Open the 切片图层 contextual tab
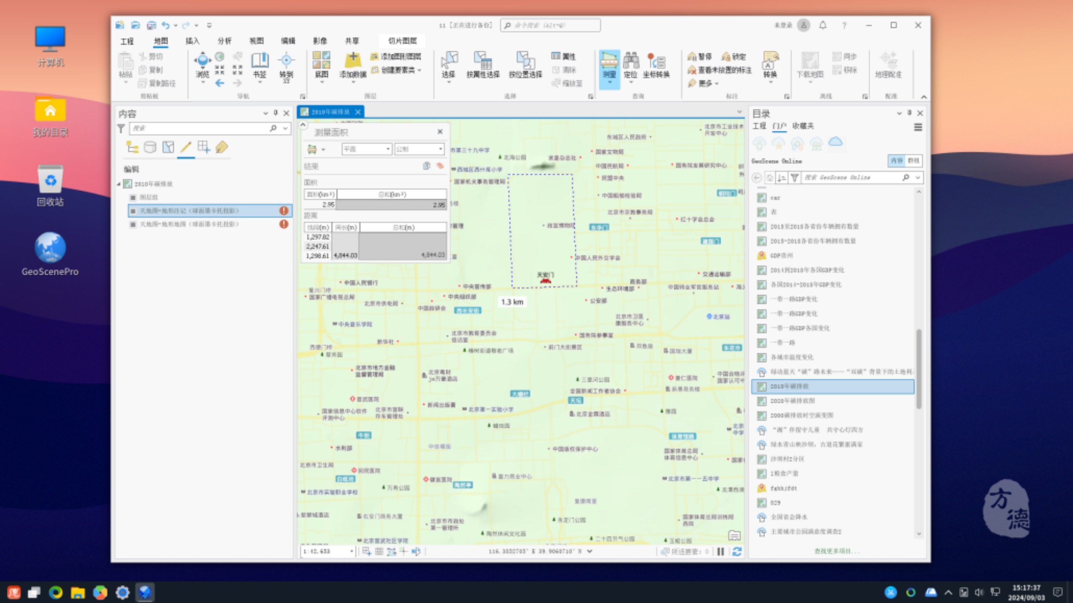This screenshot has height=603, width=1073. coord(402,41)
